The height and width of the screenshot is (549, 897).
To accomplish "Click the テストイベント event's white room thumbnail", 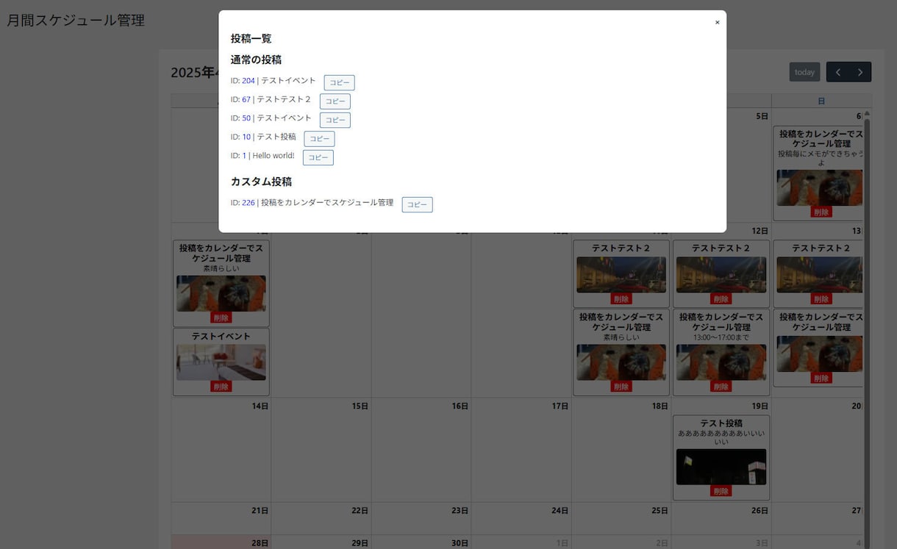I will click(221, 362).
